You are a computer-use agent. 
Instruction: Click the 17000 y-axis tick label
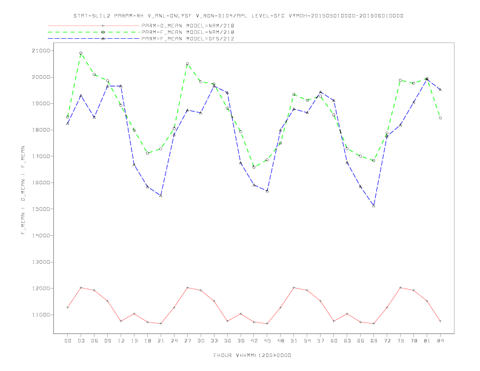coord(41,156)
